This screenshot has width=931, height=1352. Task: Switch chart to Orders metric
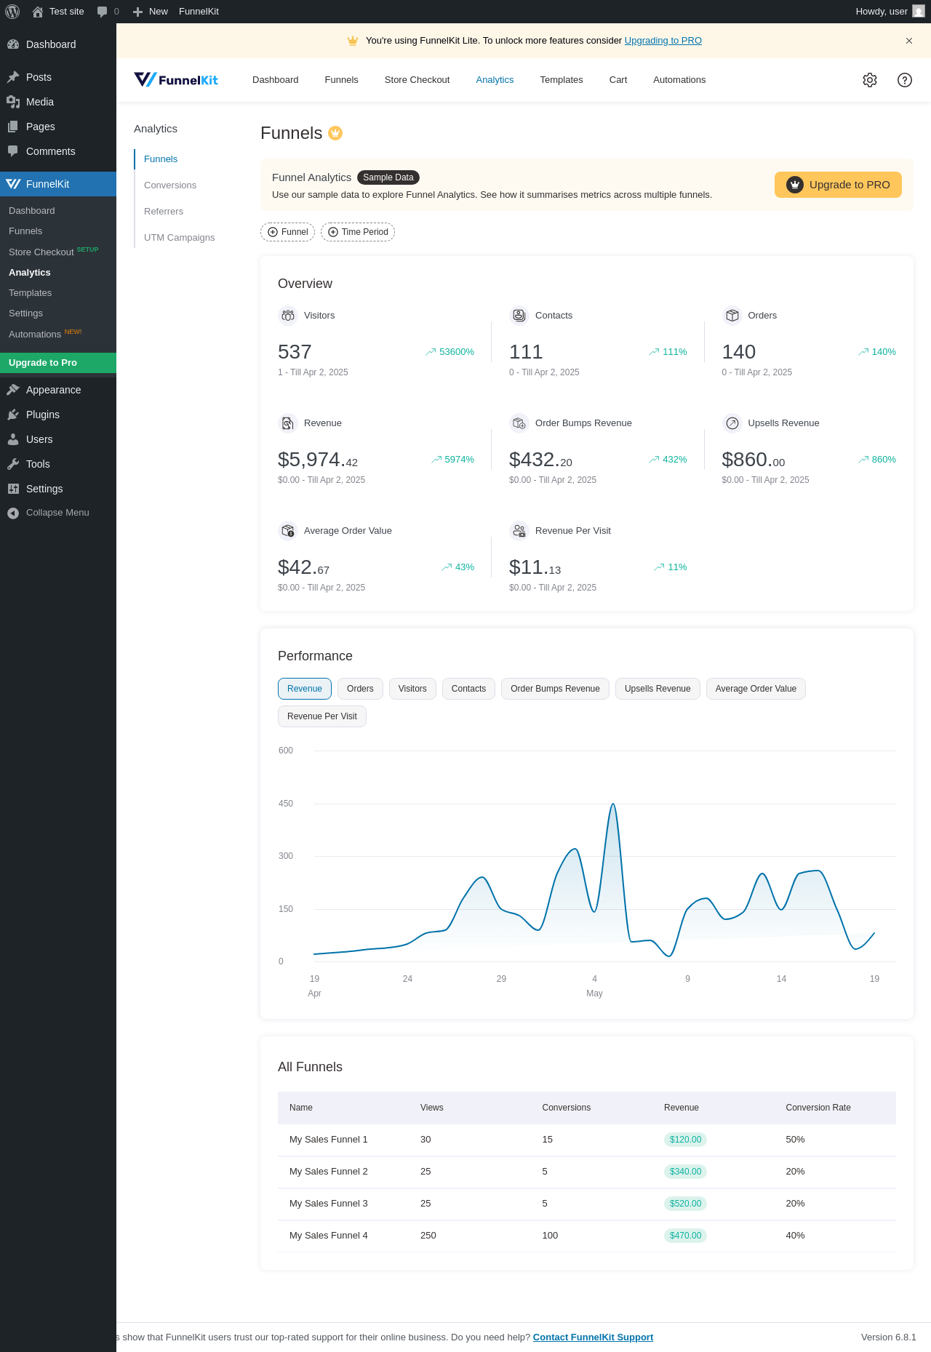point(360,689)
